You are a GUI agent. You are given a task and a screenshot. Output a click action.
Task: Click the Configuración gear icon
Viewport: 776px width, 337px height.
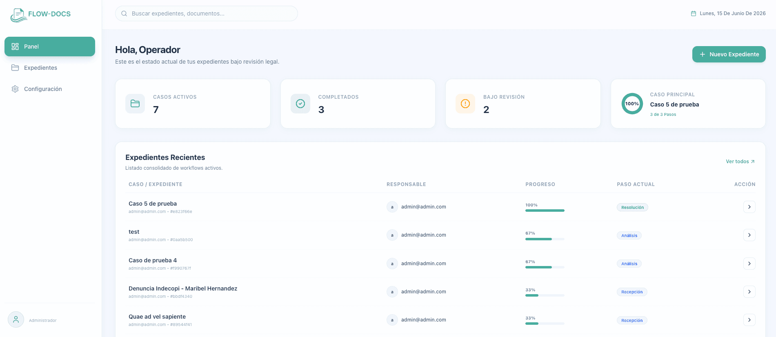[x=15, y=89]
